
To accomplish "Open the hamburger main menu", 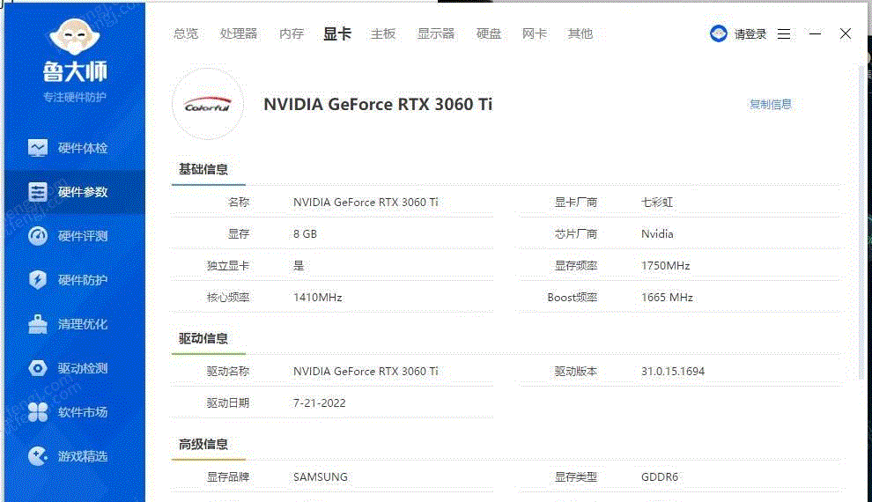I will (784, 34).
